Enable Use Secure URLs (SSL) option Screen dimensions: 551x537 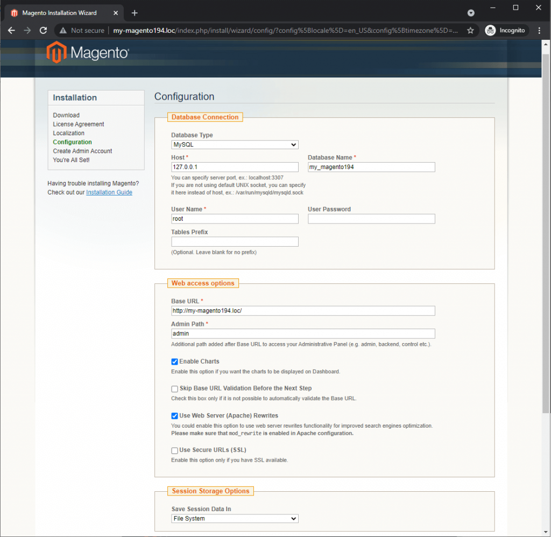coord(174,450)
